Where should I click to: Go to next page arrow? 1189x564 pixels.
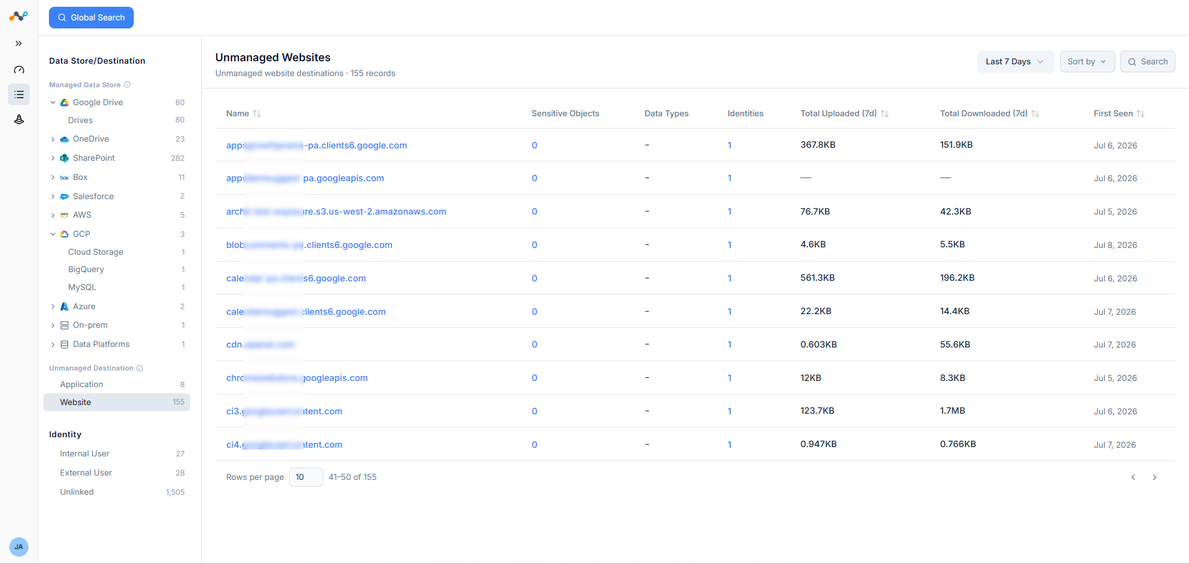(1155, 477)
